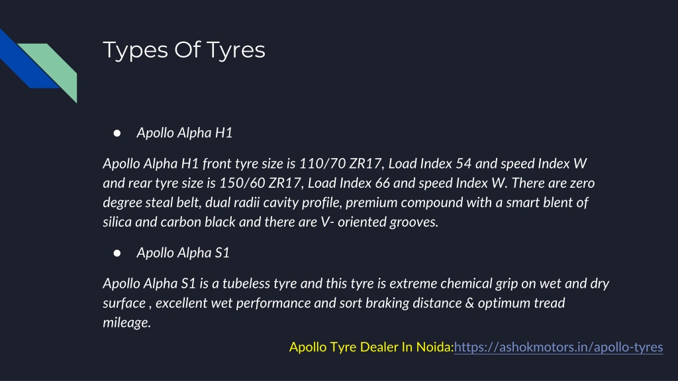The height and width of the screenshot is (381, 678).
Task: Click the 'Apollo Alpha S1' bullet heading
Action: [x=183, y=253]
